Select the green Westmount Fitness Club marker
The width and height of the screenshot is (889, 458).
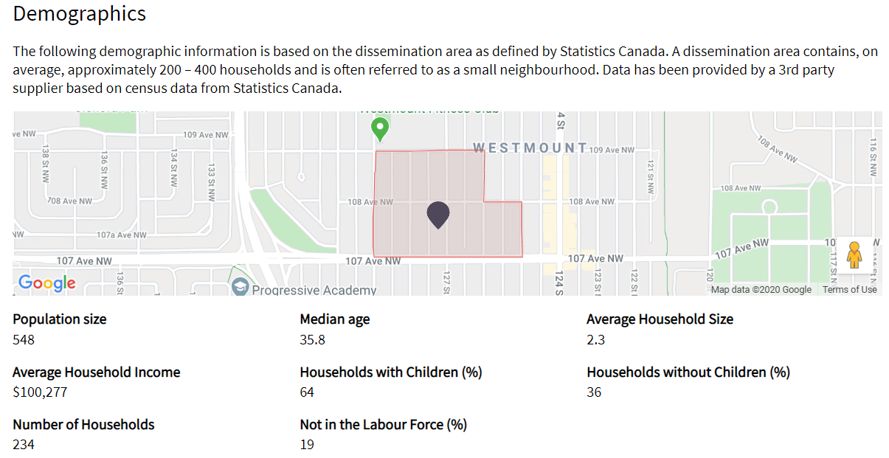[x=380, y=128]
